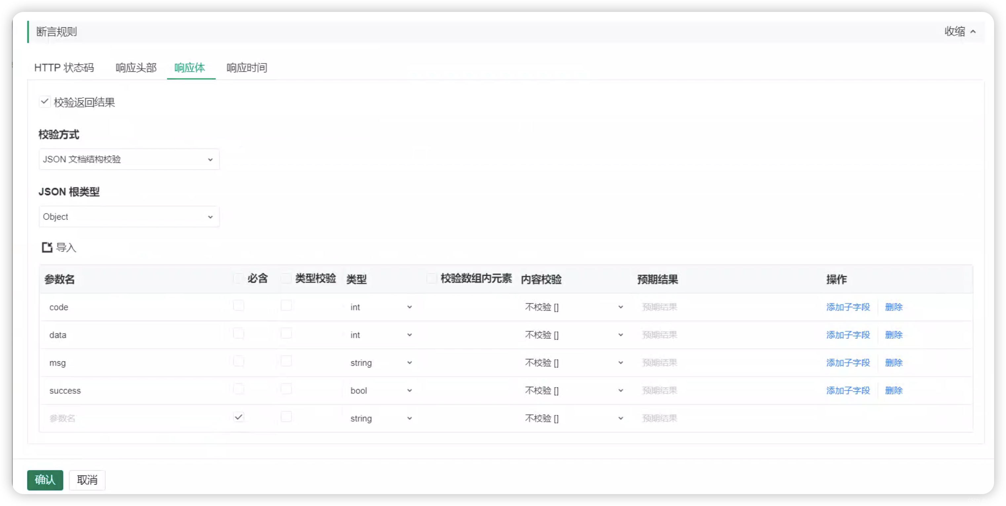Enable 必含 checkbox for success row
Image resolution: width=1006 pixels, height=506 pixels.
pos(238,389)
